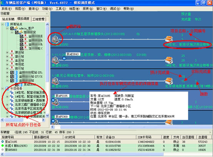This screenshot has width=213, height=157.
Task: Close the 功能窗 panel
Action: pyautogui.click(x=47, y=13)
